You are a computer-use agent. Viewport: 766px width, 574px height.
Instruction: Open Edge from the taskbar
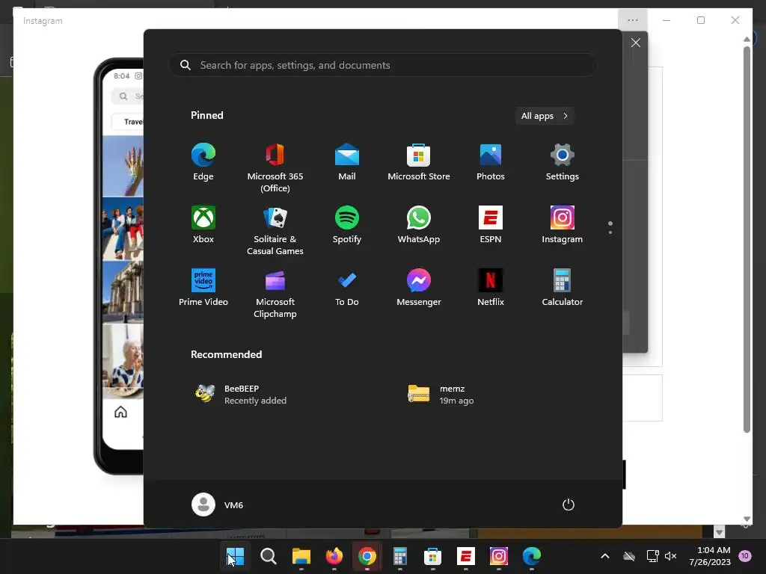[532, 556]
